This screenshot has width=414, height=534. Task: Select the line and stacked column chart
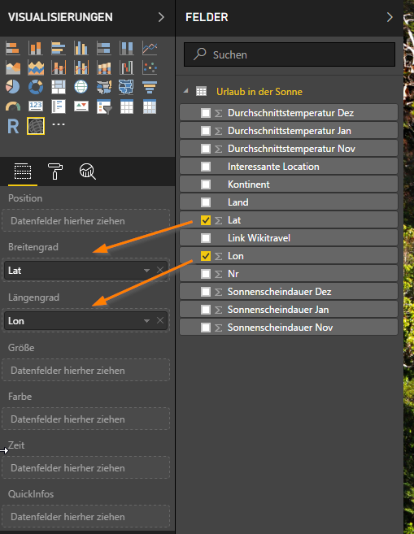pyautogui.click(x=59, y=67)
